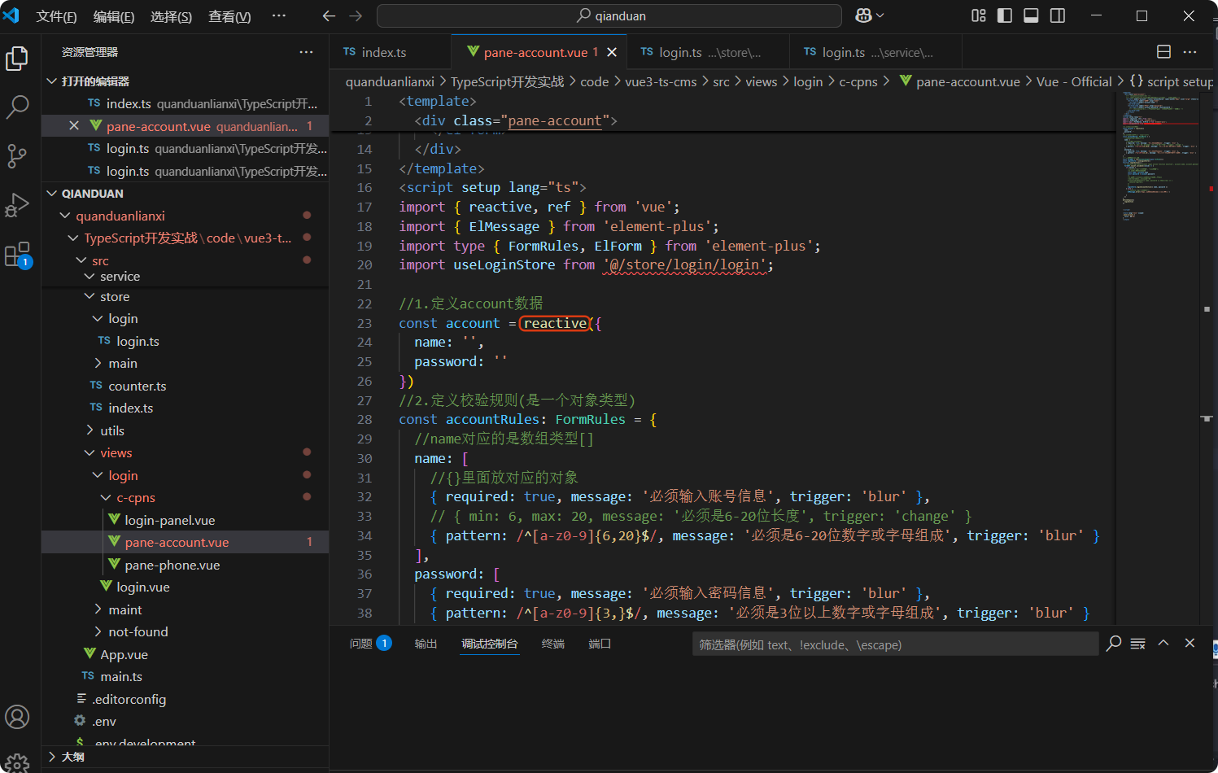Click the split editor right icon
Screen dimensions: 1218x773
click(1163, 52)
